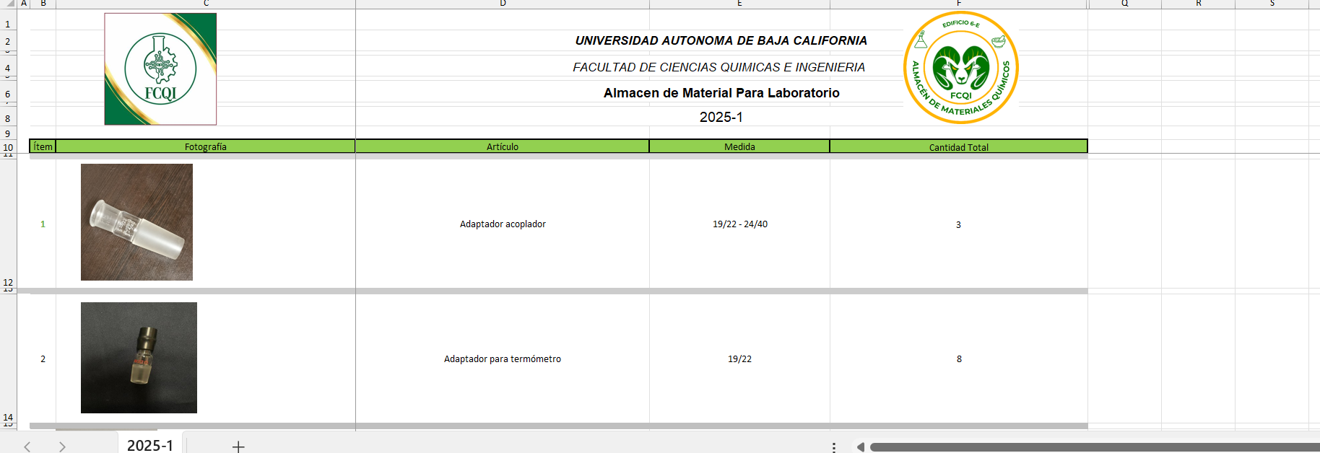The image size is (1320, 453).
Task: Select the Adaptador acoplador photo thumbnail
Action: [x=136, y=222]
